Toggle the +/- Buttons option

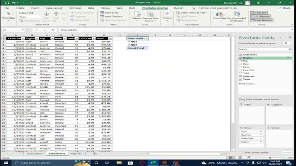tap(261, 17)
